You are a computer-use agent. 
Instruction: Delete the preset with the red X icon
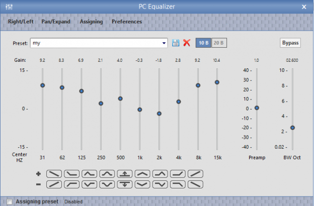pyautogui.click(x=187, y=43)
